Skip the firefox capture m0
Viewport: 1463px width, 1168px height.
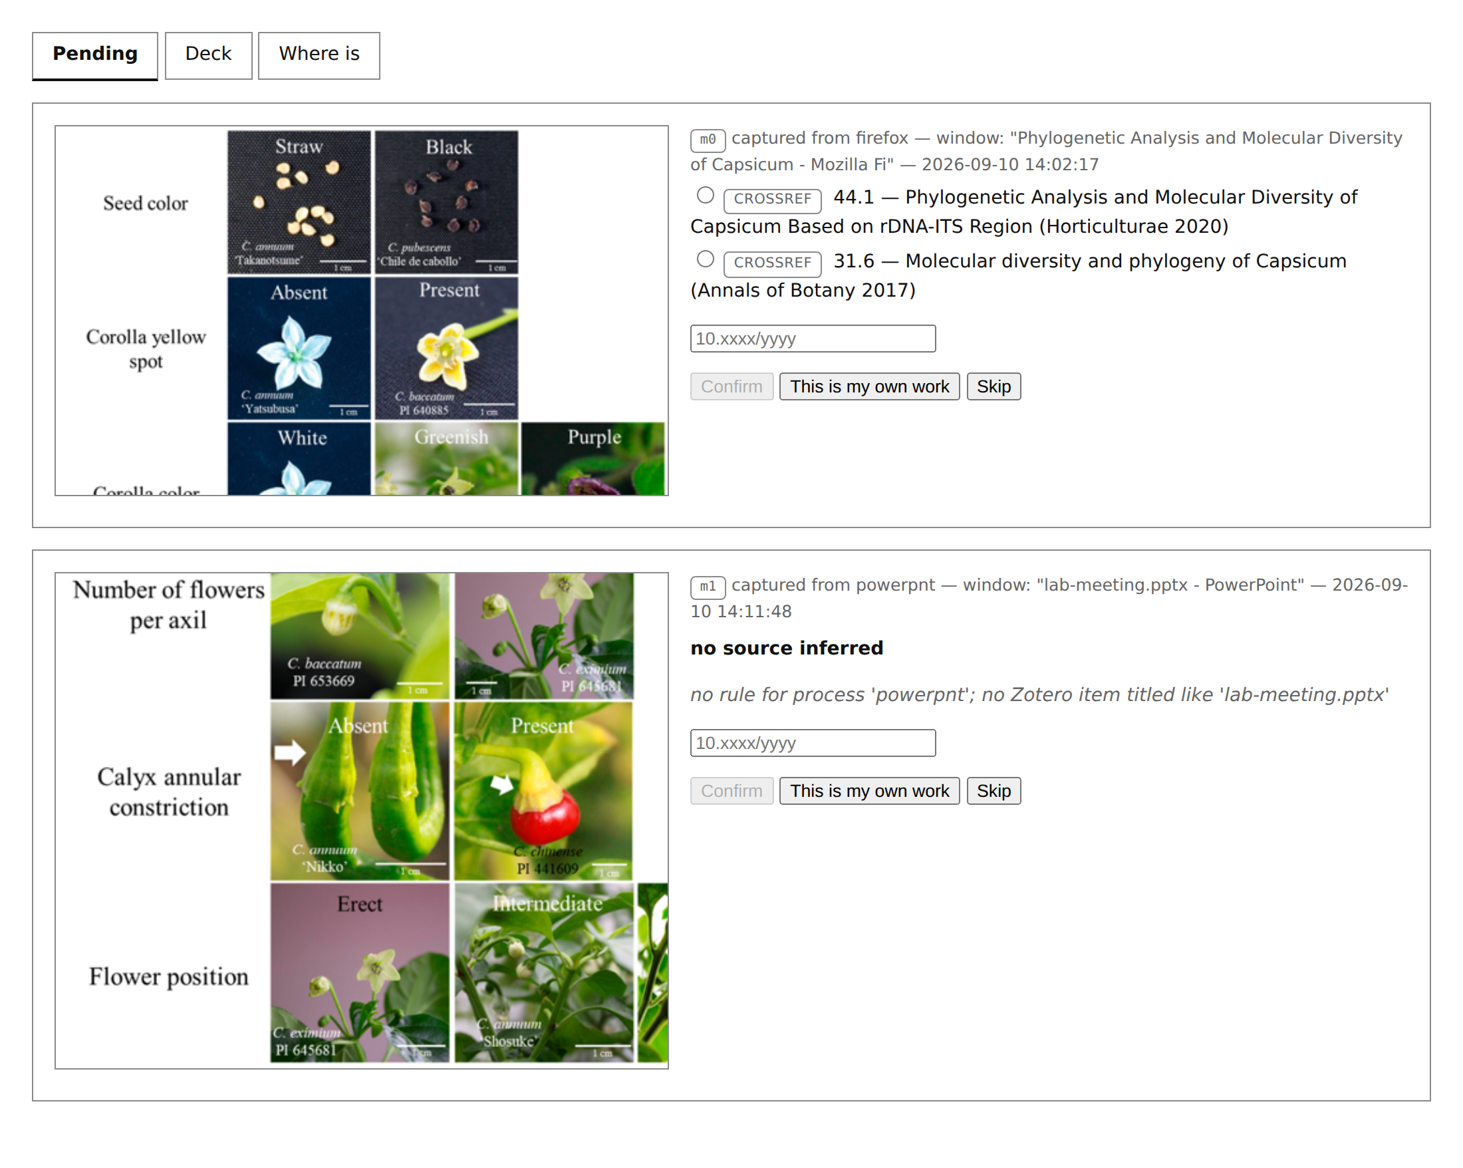(x=994, y=386)
